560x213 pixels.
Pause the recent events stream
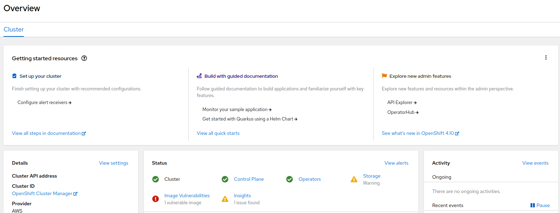tap(540, 206)
